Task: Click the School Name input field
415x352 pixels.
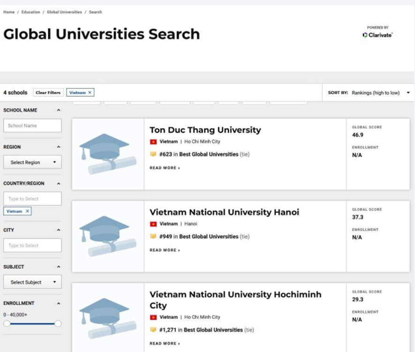Action: click(32, 125)
